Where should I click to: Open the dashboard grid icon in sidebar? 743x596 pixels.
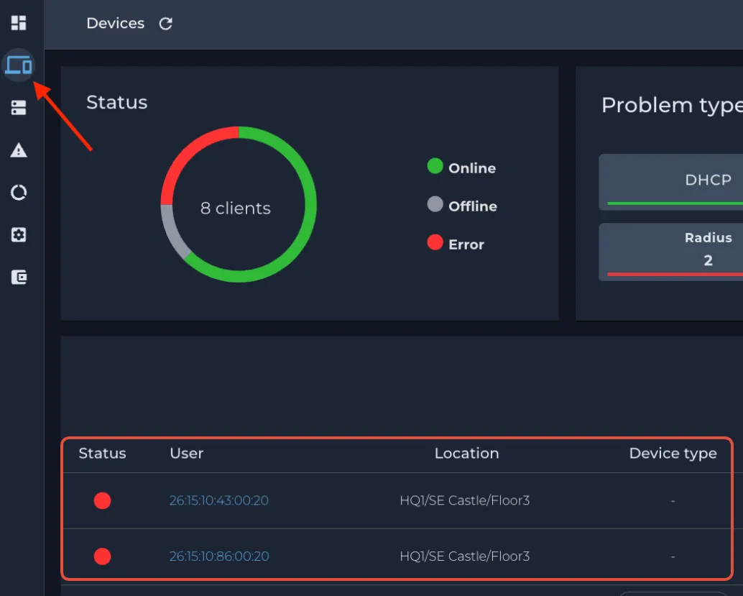point(19,23)
